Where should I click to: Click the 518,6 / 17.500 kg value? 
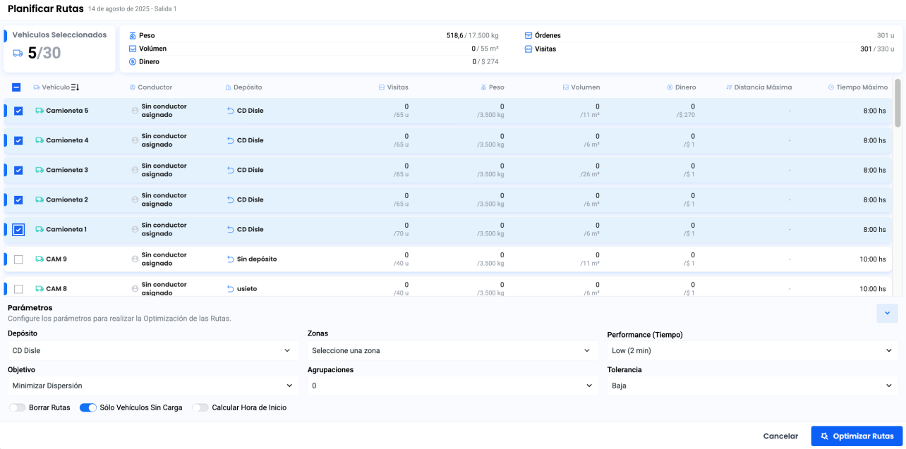(472, 35)
